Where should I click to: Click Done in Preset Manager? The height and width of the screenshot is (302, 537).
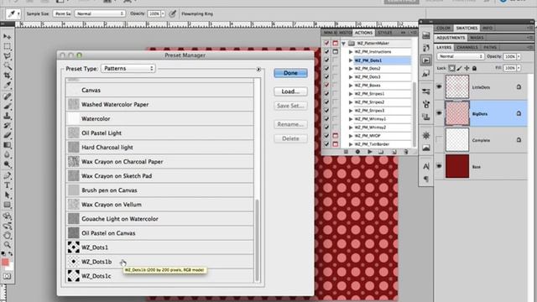(290, 73)
